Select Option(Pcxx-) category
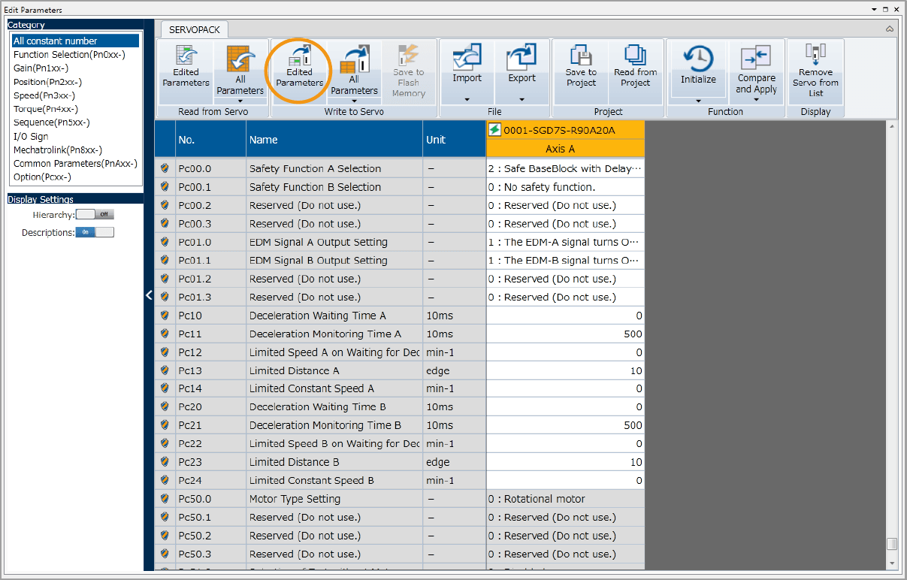This screenshot has height=580, width=907. [x=42, y=177]
